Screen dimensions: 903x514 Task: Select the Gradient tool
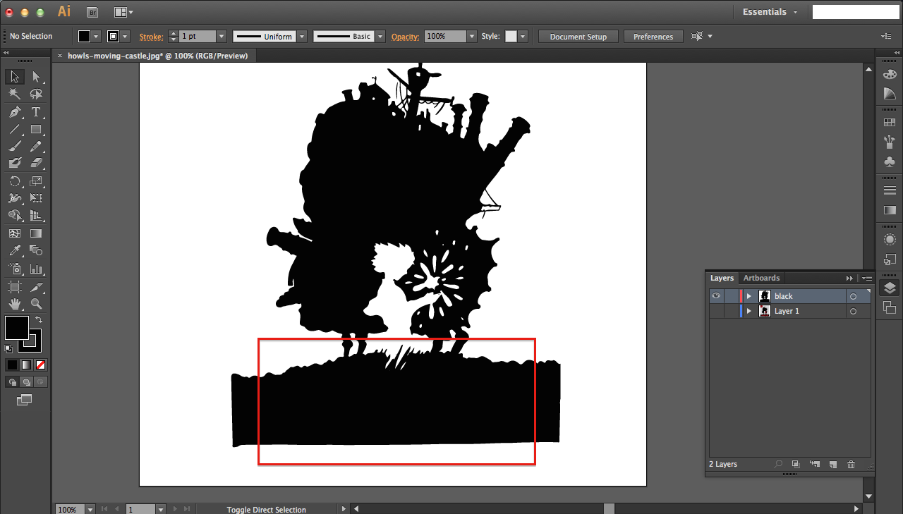point(36,233)
